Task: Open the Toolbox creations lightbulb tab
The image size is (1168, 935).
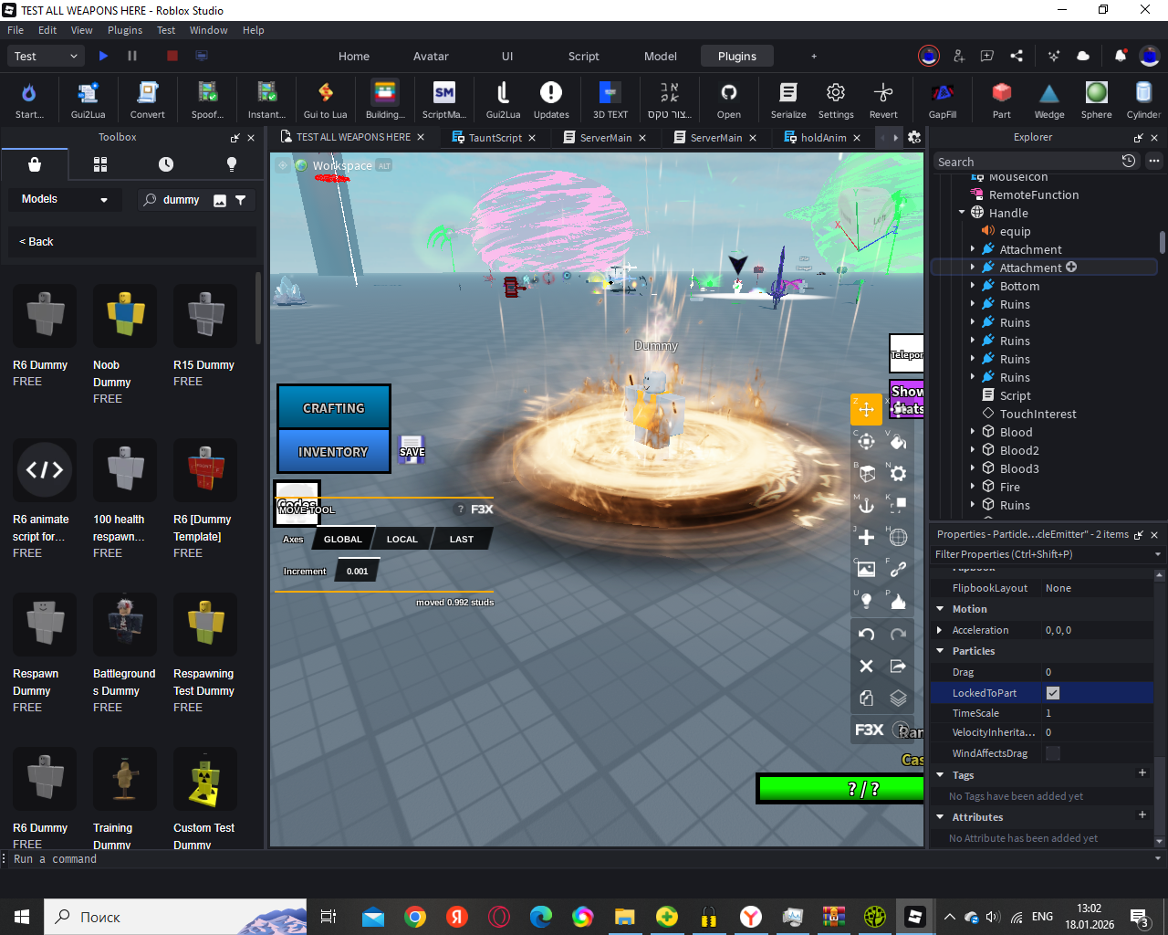Action: [232, 164]
